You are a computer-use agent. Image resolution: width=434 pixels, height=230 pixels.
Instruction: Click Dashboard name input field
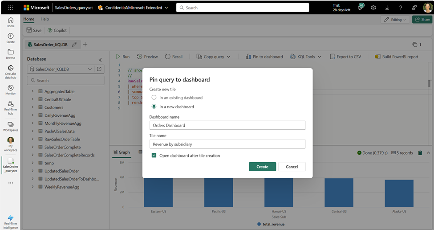(x=227, y=125)
